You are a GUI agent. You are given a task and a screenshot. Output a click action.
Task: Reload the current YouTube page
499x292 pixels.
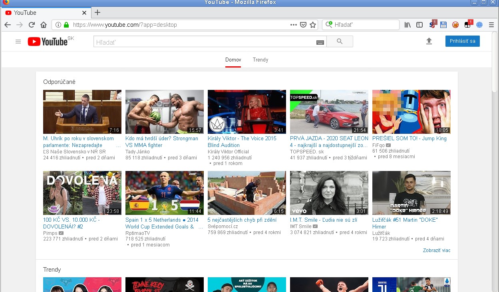[32, 25]
